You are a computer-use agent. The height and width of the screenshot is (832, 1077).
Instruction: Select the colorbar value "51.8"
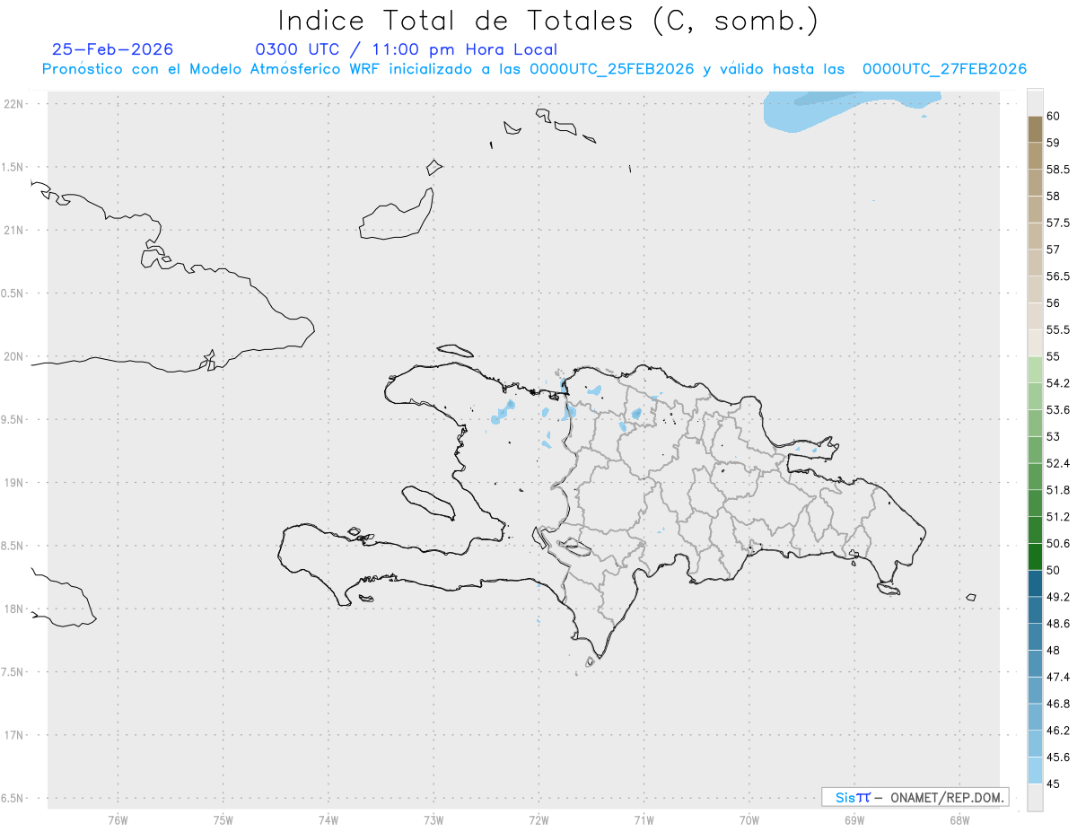[x=1058, y=490]
